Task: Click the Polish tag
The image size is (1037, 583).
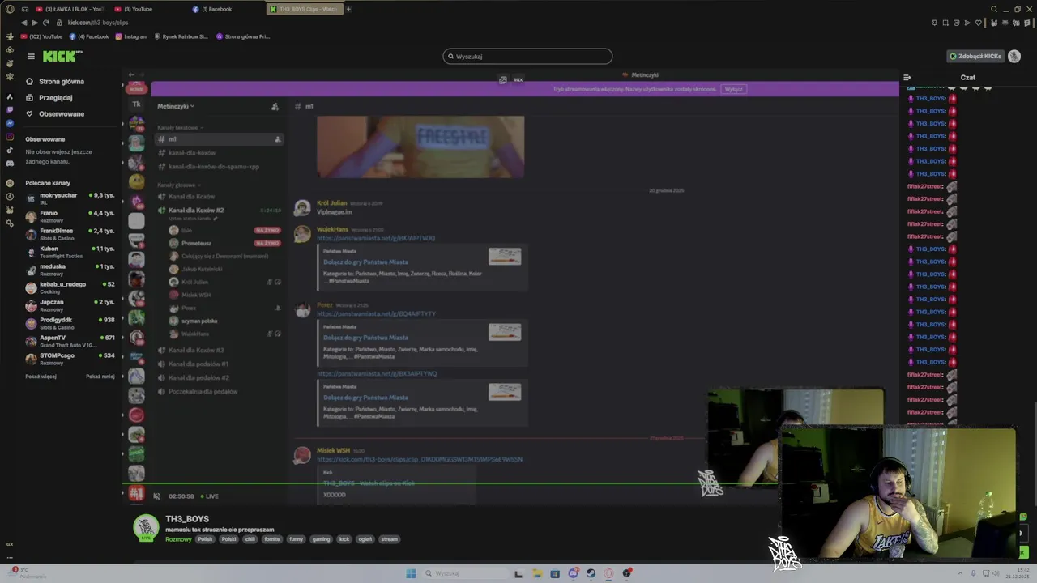Action: (x=205, y=539)
